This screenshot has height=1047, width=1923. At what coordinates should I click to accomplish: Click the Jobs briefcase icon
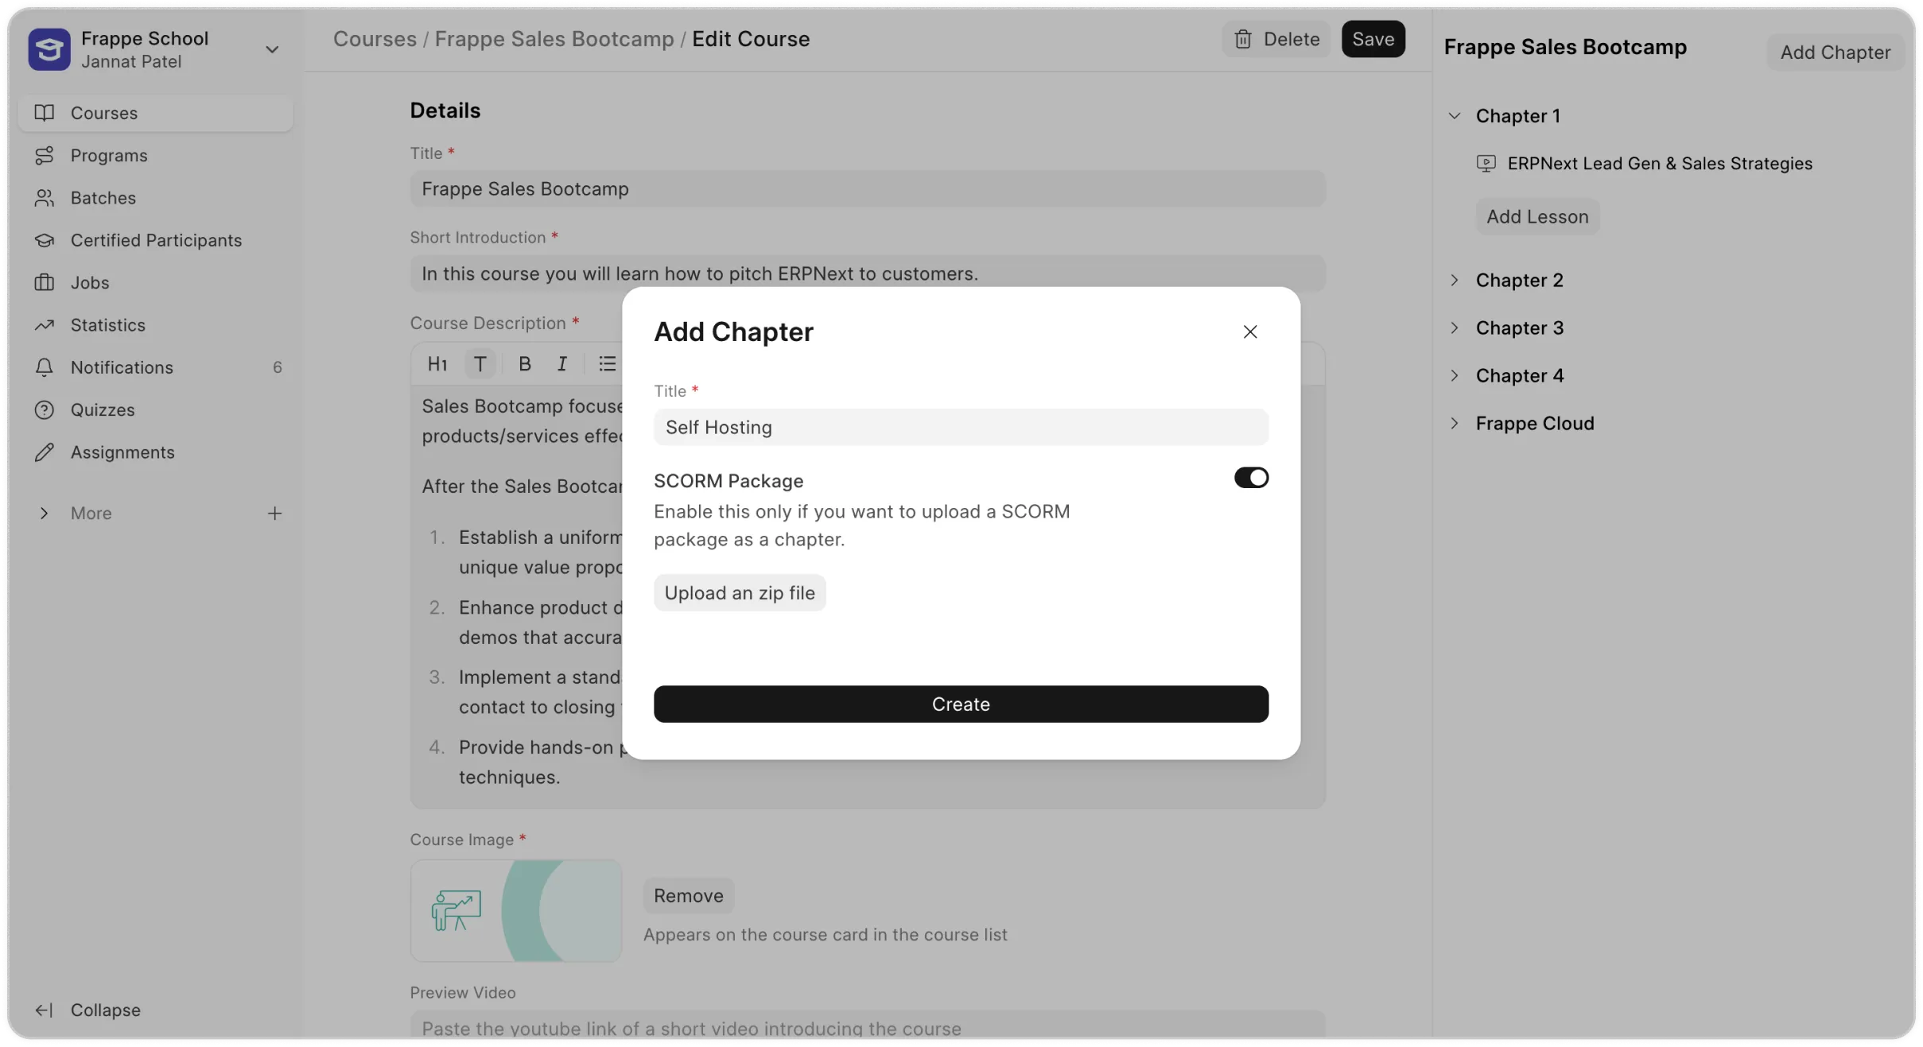[x=45, y=282]
